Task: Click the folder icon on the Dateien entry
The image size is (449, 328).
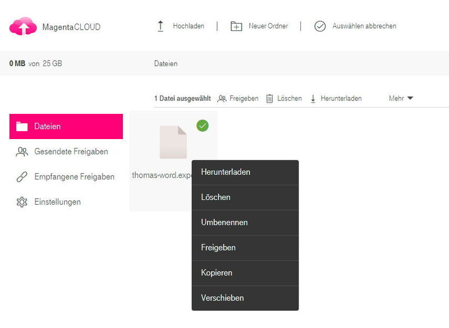Action: [22, 126]
